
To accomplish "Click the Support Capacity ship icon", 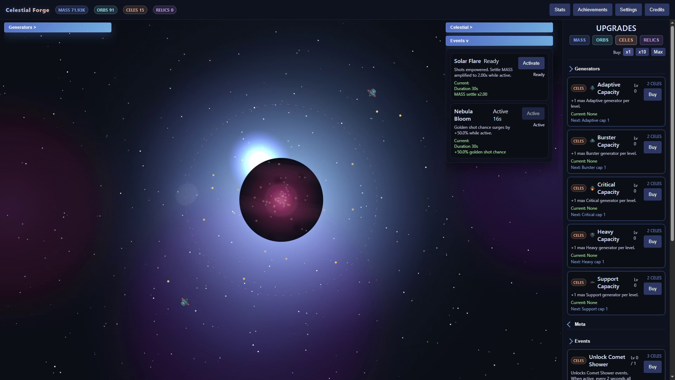I will (x=592, y=283).
